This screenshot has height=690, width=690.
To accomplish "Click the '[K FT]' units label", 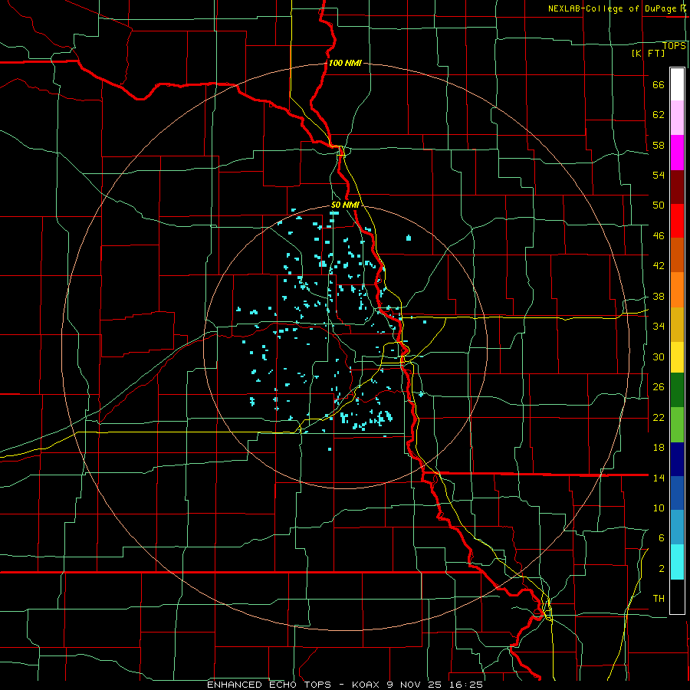I will click(648, 53).
